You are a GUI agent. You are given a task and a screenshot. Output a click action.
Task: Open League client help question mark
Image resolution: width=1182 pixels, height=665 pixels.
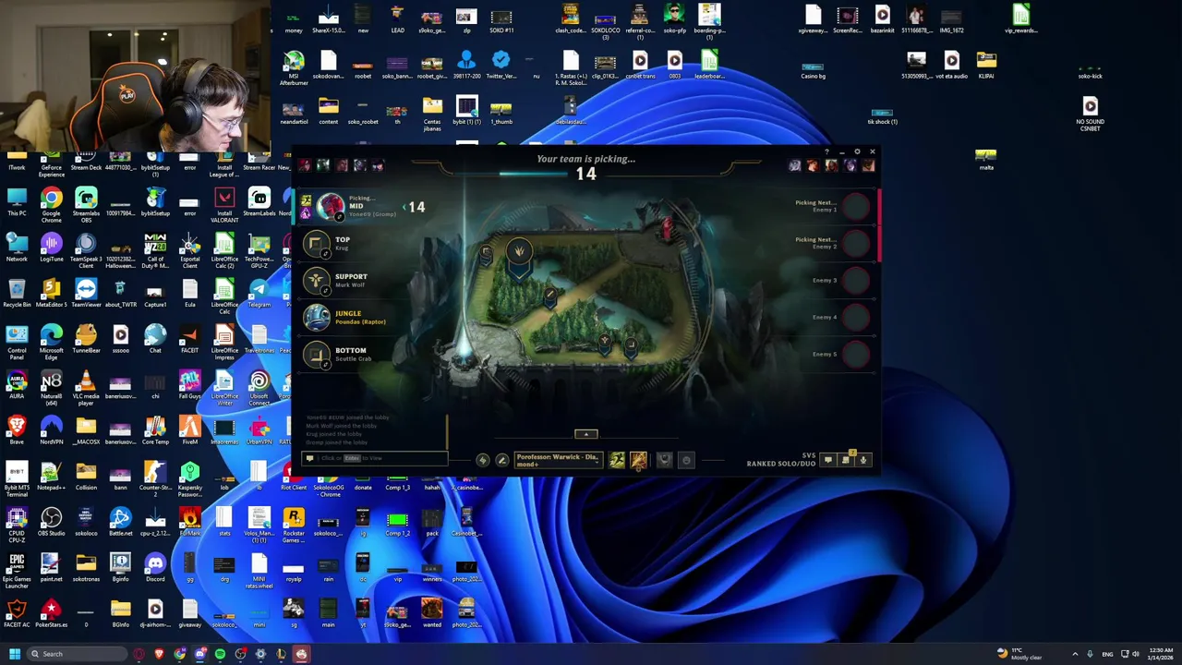(826, 151)
